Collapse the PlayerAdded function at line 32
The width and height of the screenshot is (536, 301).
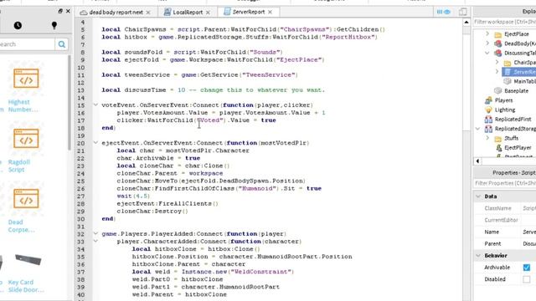tap(95, 233)
